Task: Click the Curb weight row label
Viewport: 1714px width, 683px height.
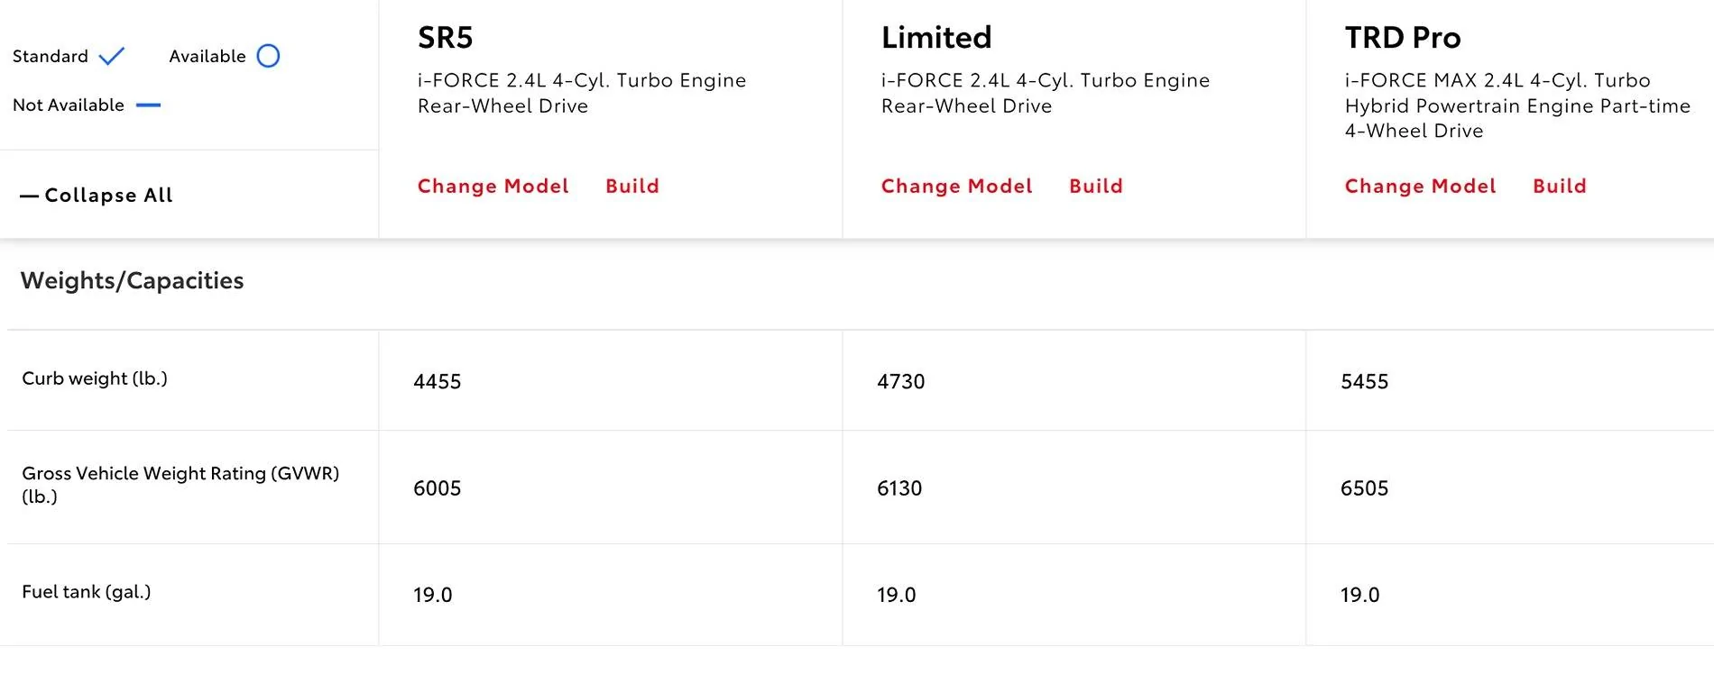Action: (x=95, y=378)
